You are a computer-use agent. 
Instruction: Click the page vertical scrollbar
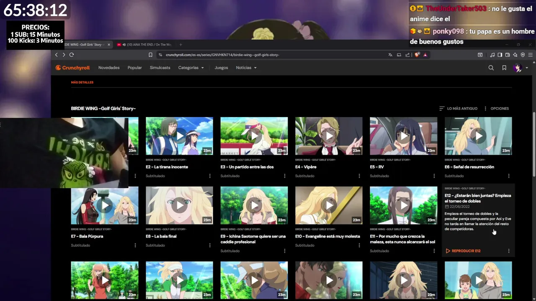click(533, 144)
